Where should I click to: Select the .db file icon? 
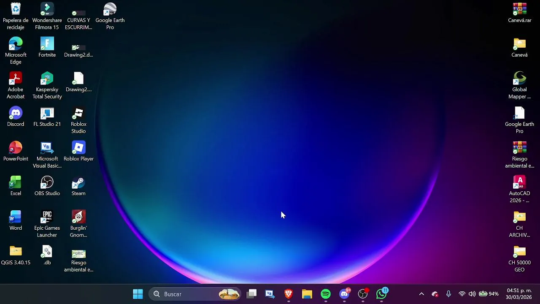pos(47,255)
